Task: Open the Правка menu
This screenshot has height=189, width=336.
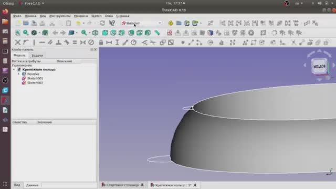Action: point(30,16)
